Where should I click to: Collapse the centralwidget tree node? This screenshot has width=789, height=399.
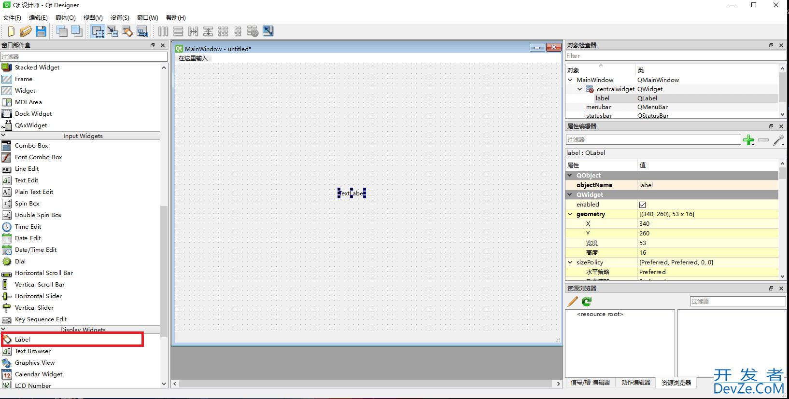click(x=580, y=89)
